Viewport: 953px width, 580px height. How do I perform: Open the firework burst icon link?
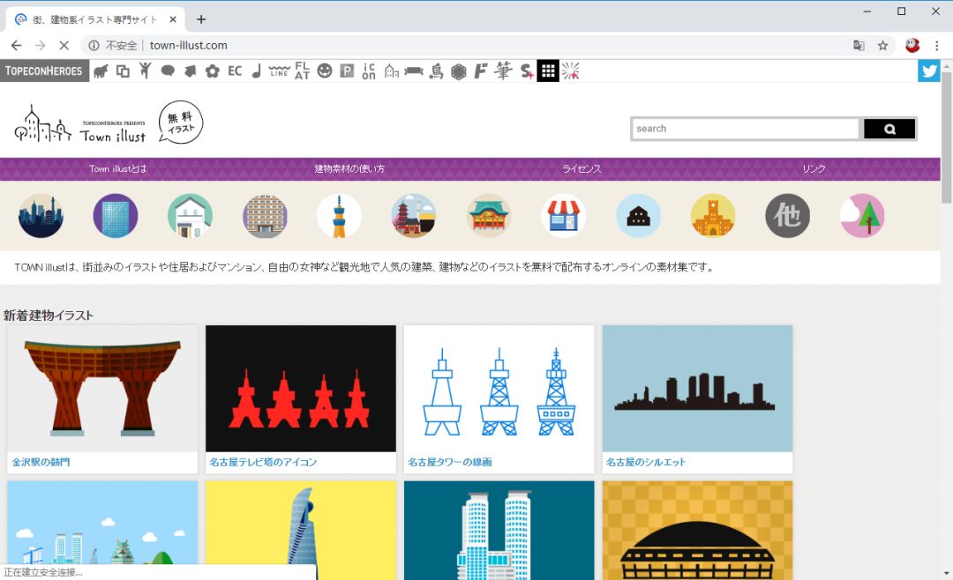click(x=570, y=71)
